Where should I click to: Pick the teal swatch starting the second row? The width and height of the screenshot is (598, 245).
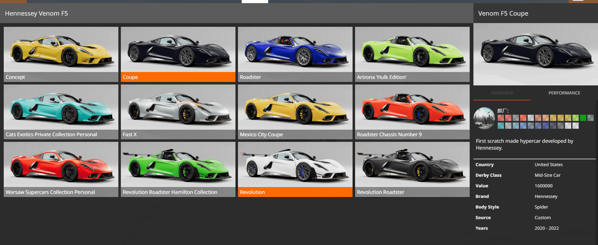(501, 126)
